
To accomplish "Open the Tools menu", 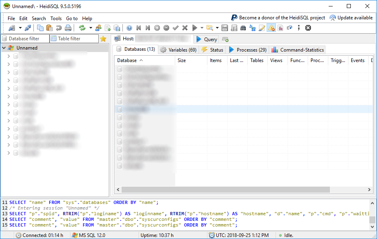I will [56, 19].
